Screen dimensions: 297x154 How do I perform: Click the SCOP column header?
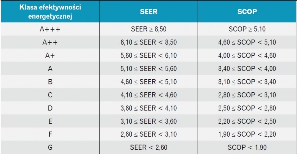pos(247,11)
